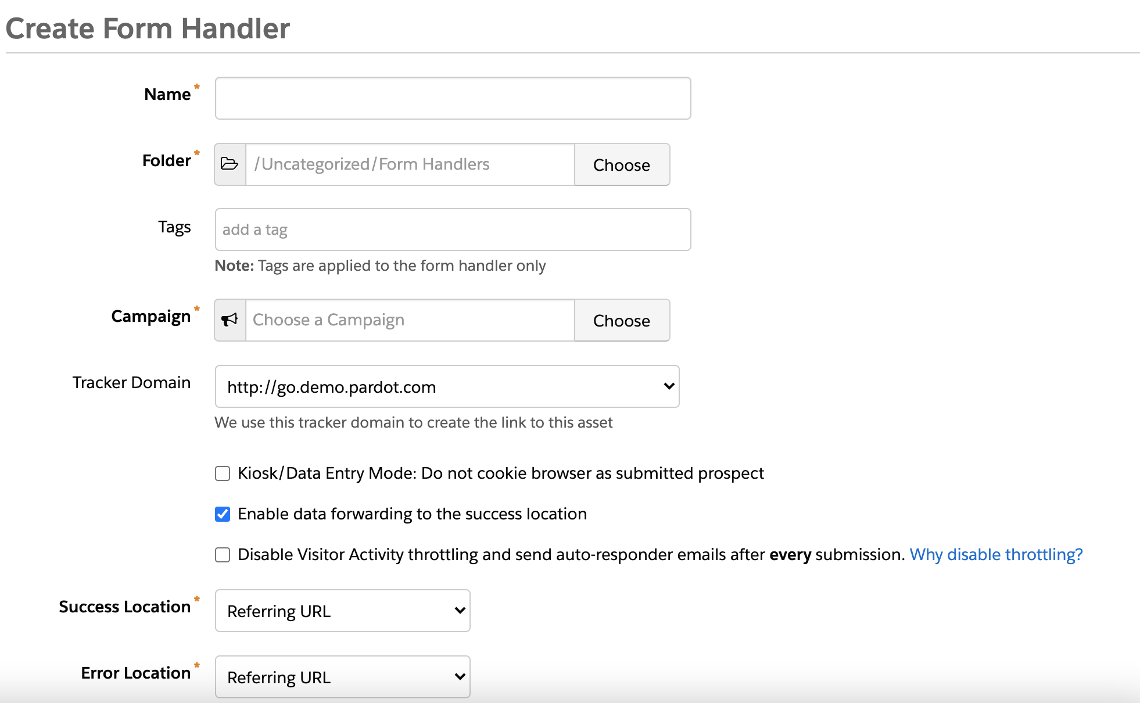
Task: Click into the Tags input box
Action: click(453, 229)
